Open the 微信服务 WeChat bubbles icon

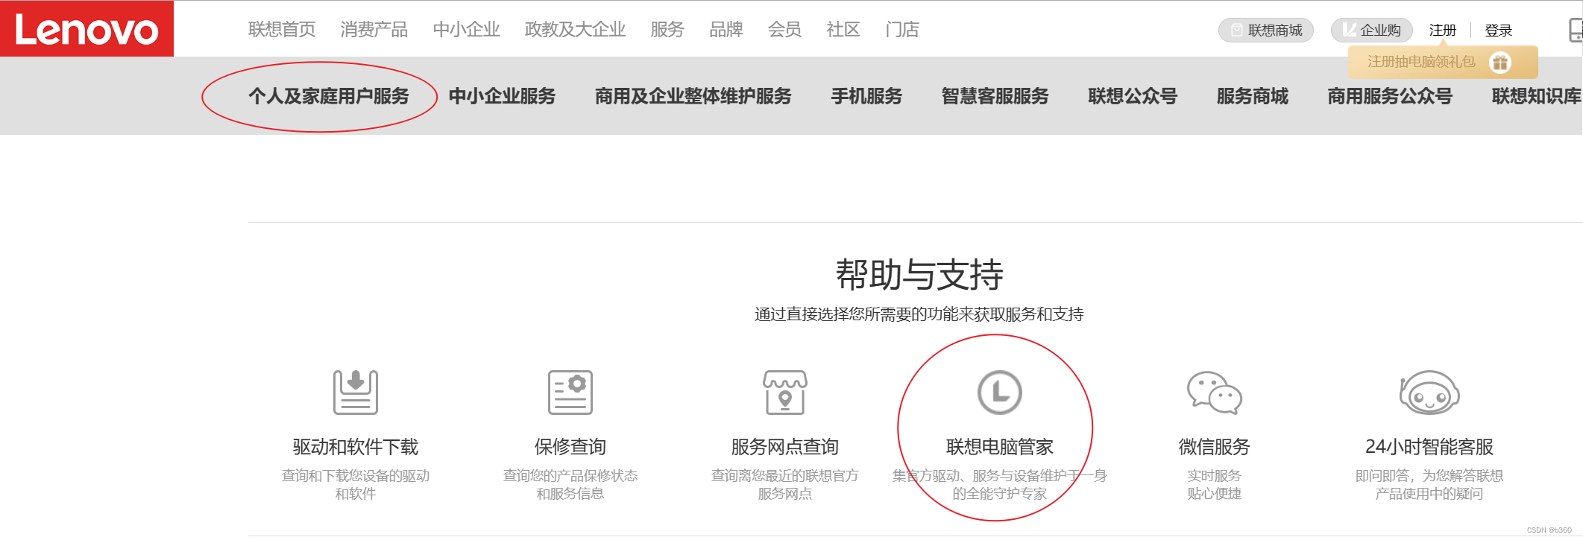click(1215, 392)
